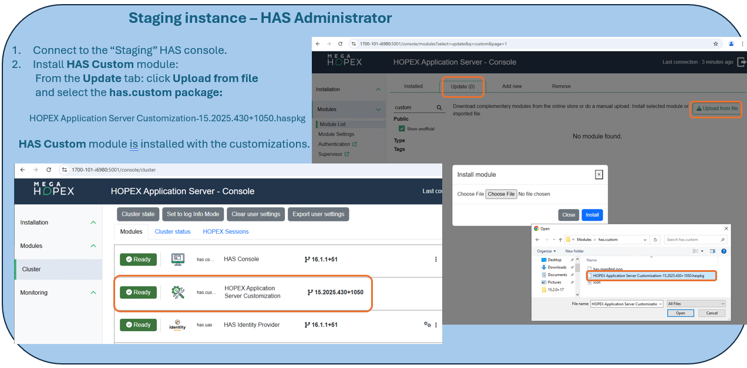Open HAS Identity Provider settings gears icon

pos(427,324)
